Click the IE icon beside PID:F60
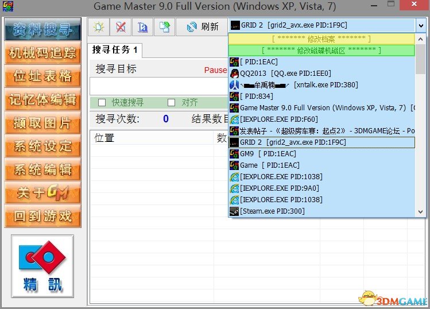This screenshot has width=430, height=309. 234,119
